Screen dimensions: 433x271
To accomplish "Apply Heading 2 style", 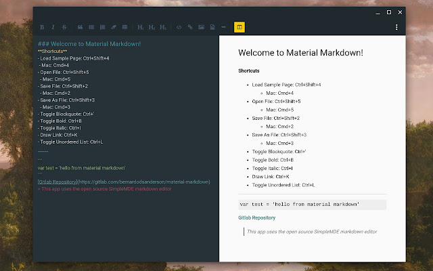I will [152, 27].
